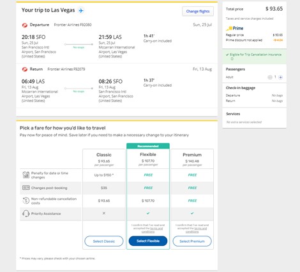Viewport: 300px width, 272px height.
Task: Click the date change penalty calendar icon
Action: tap(26, 175)
